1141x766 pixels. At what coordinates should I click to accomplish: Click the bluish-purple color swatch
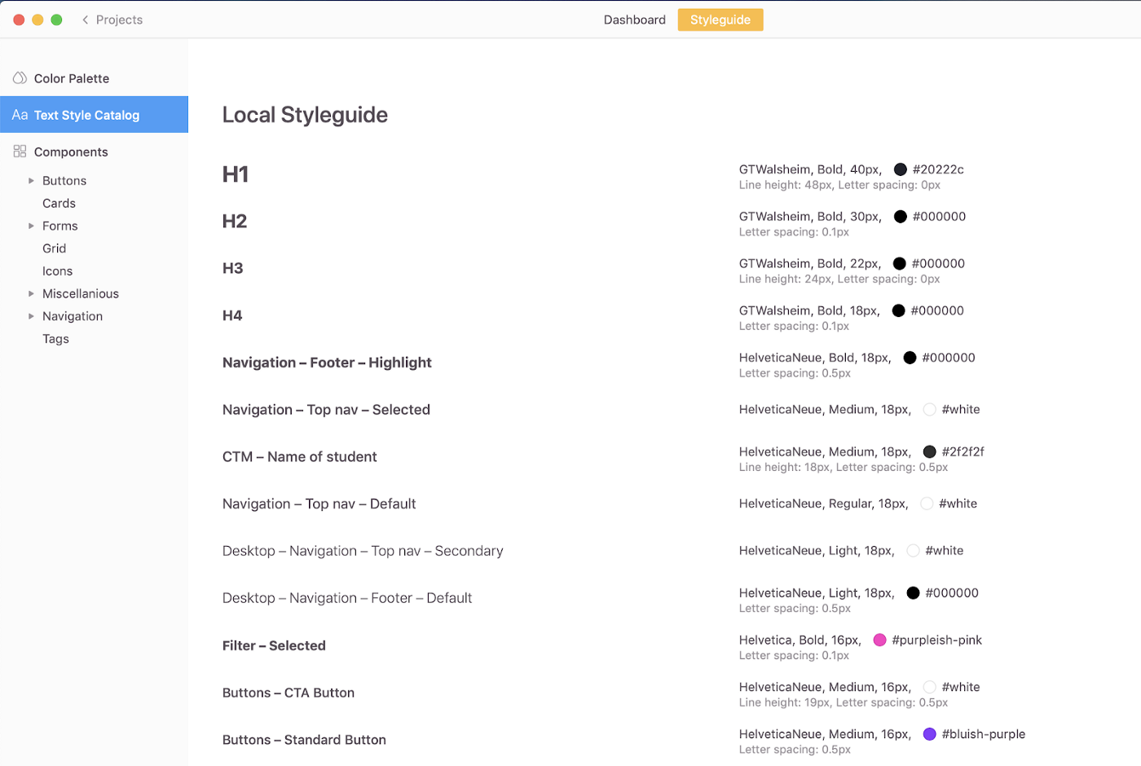(x=929, y=734)
